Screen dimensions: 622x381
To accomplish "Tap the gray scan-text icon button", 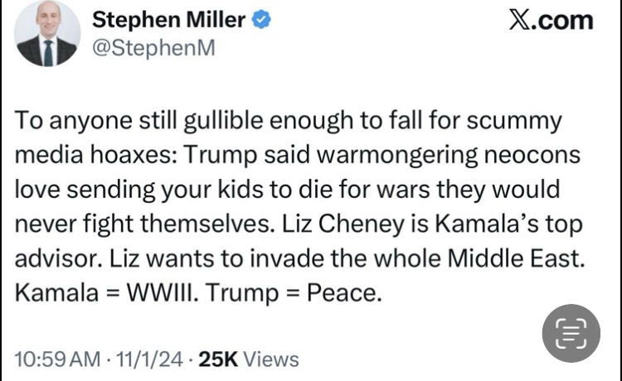I will [571, 333].
